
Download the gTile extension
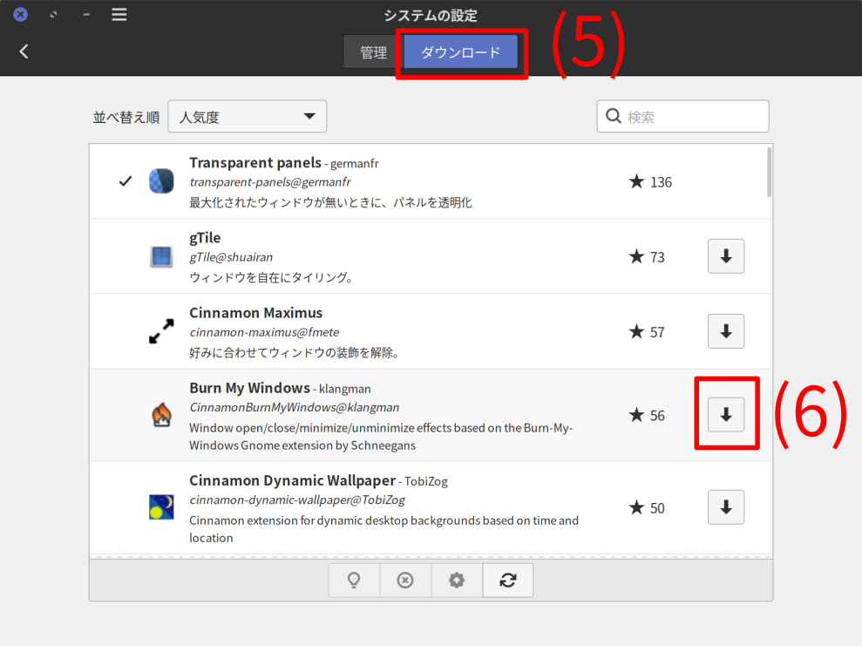coord(725,256)
